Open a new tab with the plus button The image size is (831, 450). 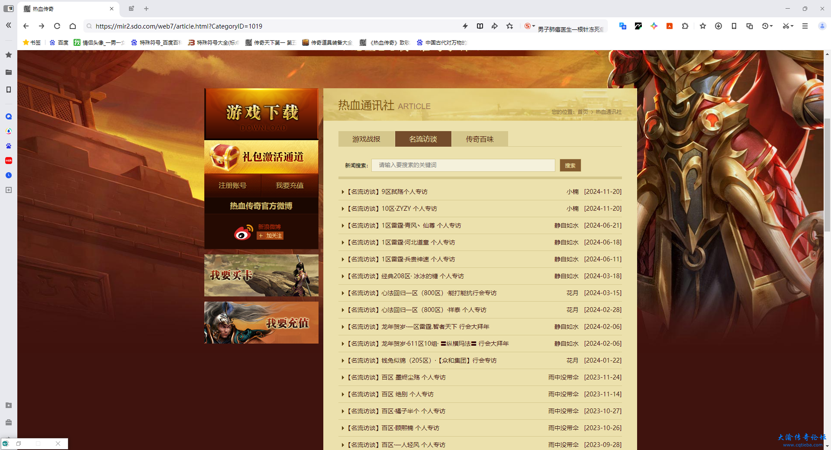pyautogui.click(x=146, y=9)
